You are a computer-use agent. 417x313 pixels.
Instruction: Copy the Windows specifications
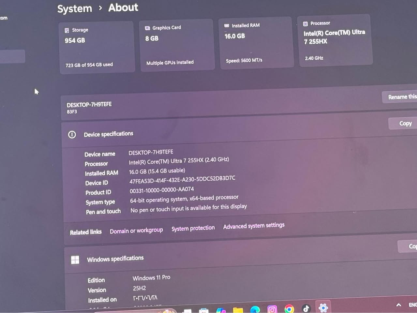point(408,246)
